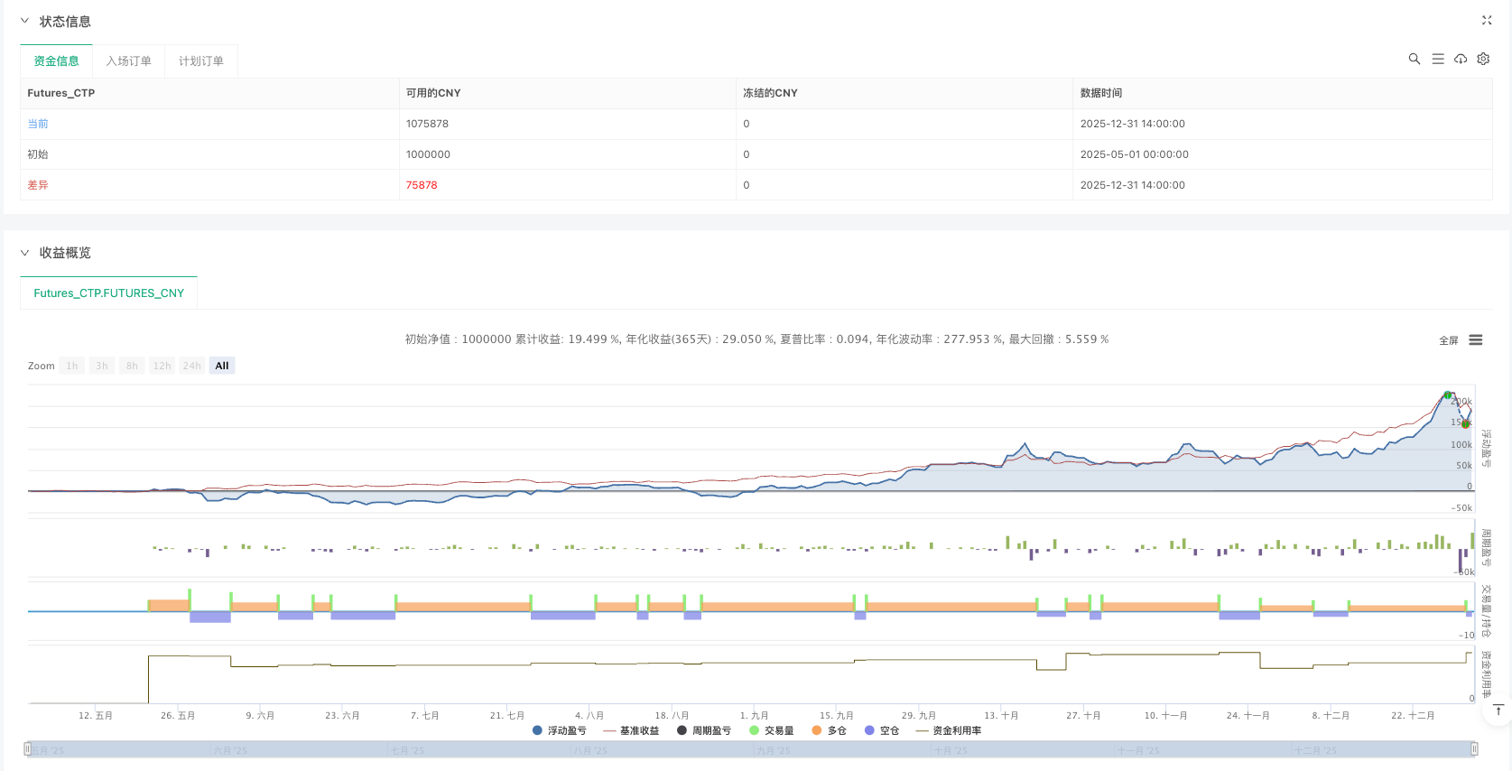Image resolution: width=1512 pixels, height=771 pixels.
Task: Switch to the 入场订单 tab
Action: [x=128, y=61]
